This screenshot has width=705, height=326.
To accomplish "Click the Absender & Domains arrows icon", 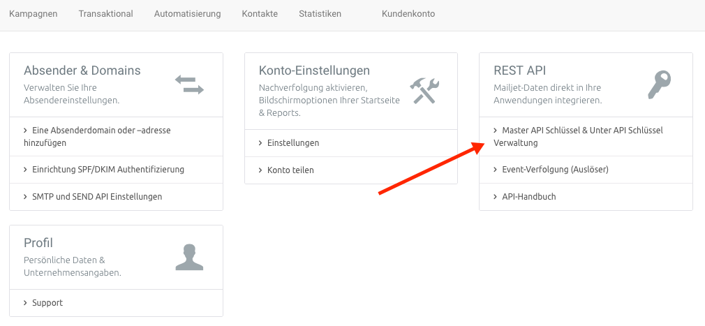I will (189, 85).
